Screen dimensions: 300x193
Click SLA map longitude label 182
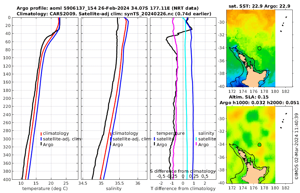click(286, 188)
